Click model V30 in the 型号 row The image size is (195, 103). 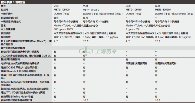click(x=85, y=6)
